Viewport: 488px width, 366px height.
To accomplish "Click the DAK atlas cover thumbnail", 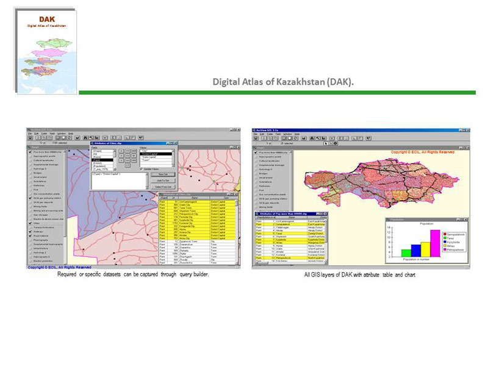I will [46, 52].
